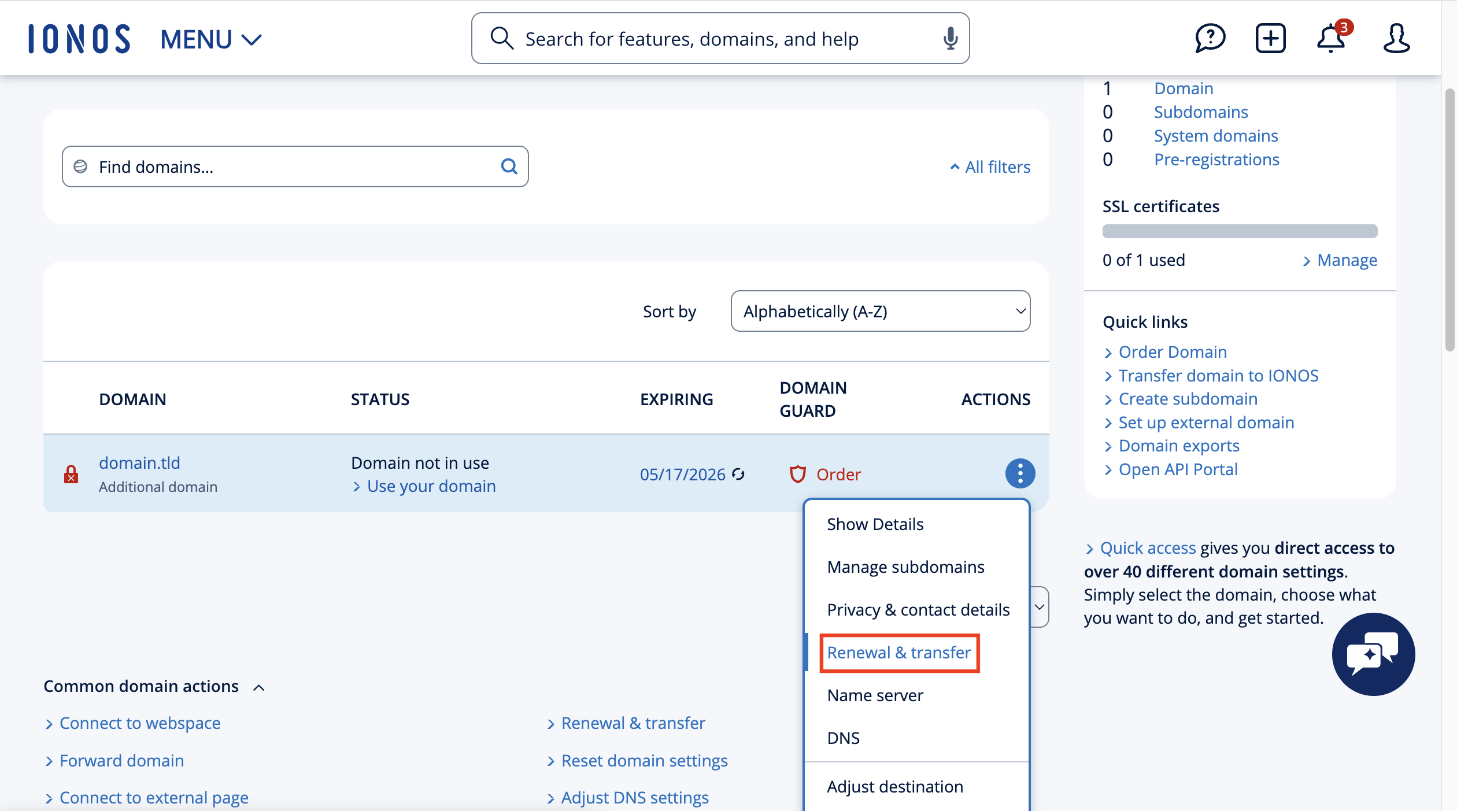The image size is (1457, 811).
Task: Click the add new product plus icon
Action: pyautogui.click(x=1270, y=38)
